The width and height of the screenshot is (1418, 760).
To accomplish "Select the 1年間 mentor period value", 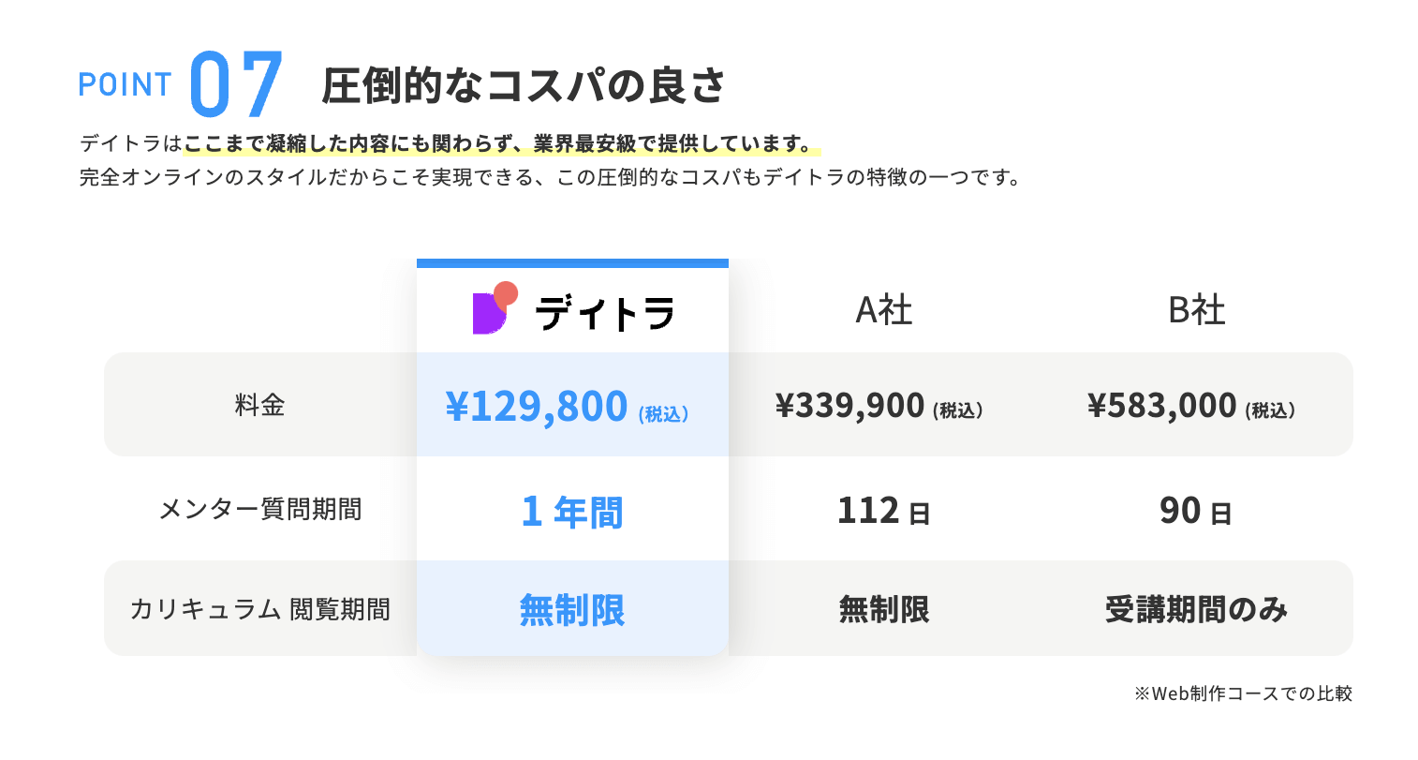I will pos(571,512).
